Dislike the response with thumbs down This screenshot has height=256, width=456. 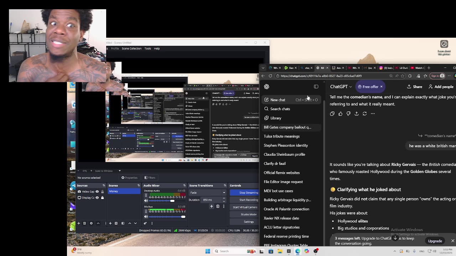tap(348, 113)
